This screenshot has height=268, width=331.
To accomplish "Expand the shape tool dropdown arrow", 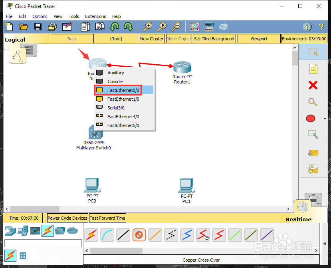I will point(325,119).
